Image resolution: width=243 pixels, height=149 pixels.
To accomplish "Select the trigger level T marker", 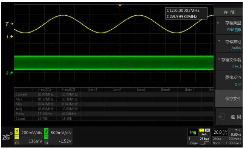I will 9,24.
